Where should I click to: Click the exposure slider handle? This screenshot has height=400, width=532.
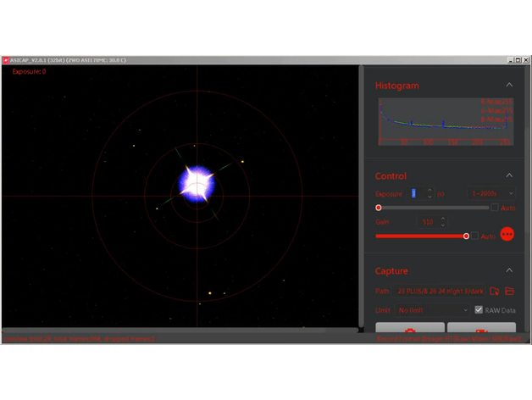379,208
